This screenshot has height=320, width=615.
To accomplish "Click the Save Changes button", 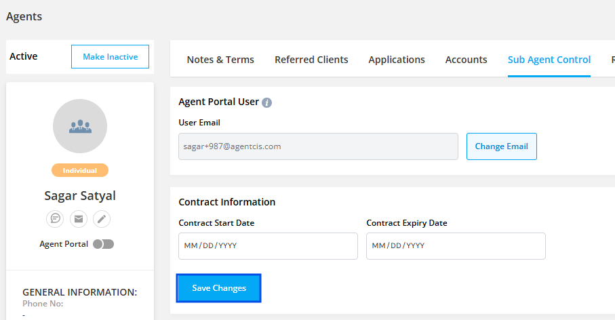I will tap(219, 288).
